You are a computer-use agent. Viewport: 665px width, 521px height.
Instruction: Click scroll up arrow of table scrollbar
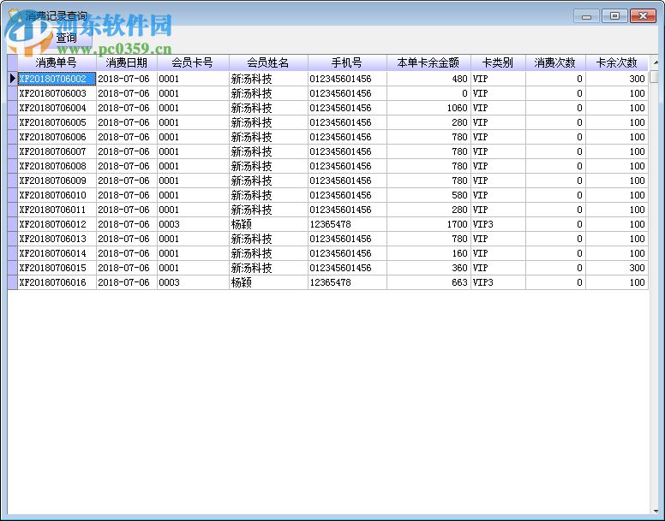pos(655,62)
